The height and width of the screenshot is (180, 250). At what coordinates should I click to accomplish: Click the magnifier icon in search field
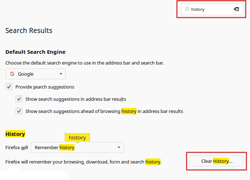[187, 9]
